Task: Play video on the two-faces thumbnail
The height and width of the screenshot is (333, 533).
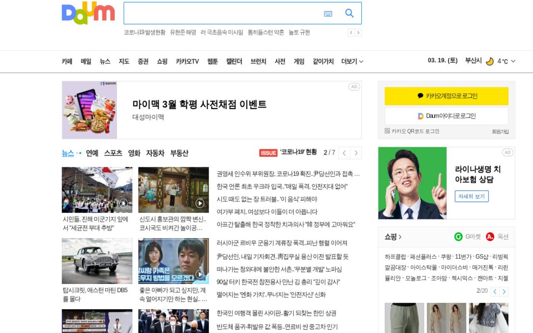Action: 200,274
